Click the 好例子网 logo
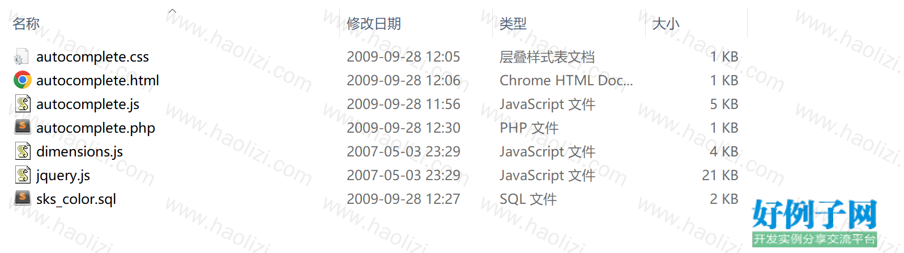The image size is (904, 253). click(815, 223)
